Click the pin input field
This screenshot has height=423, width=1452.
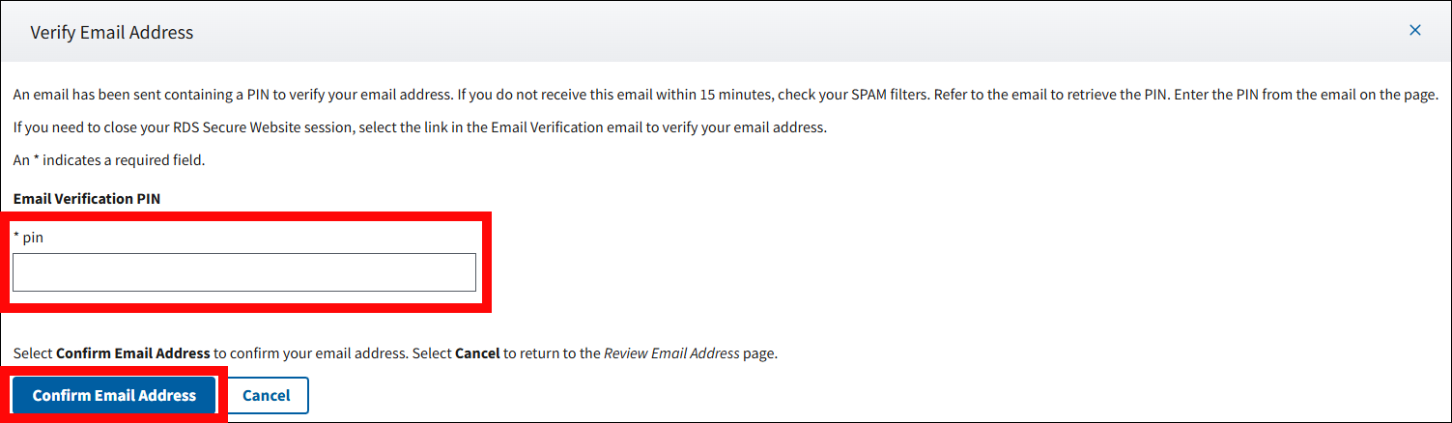click(244, 272)
